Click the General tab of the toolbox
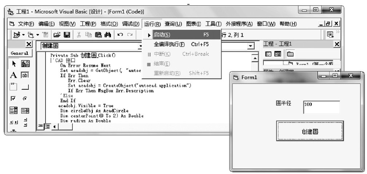This screenshot has height=174, width=367. 20,53
